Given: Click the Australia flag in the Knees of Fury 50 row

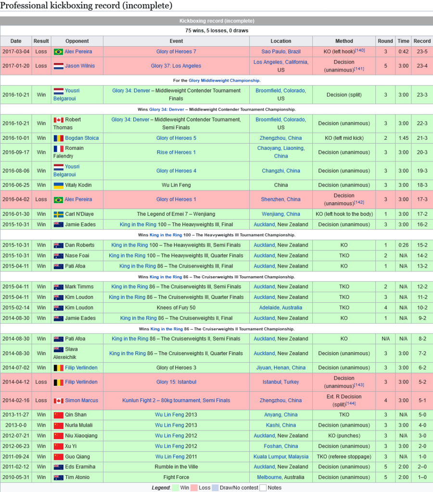Looking at the screenshot, I should [x=58, y=308].
